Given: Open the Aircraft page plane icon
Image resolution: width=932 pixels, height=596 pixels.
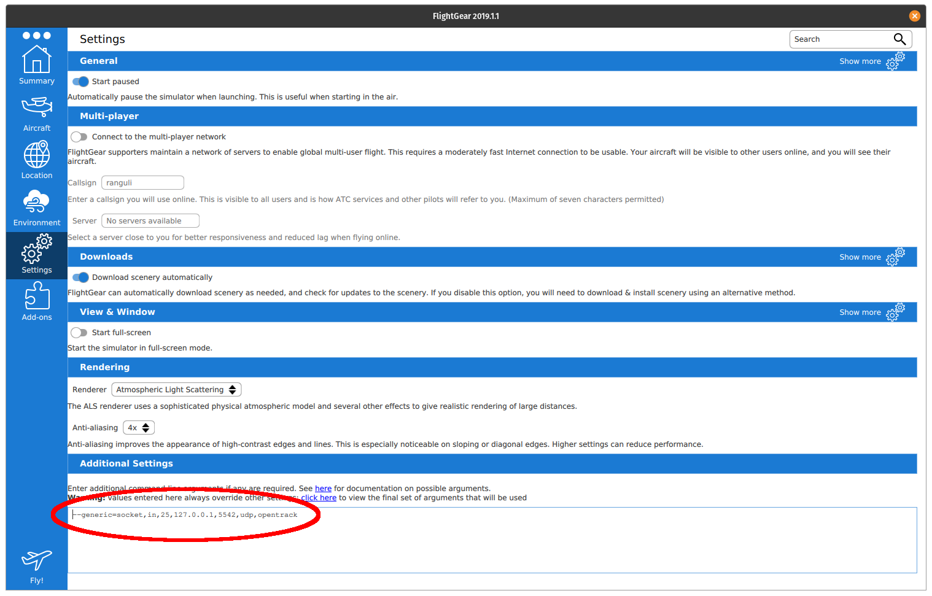Looking at the screenshot, I should pos(37,107).
